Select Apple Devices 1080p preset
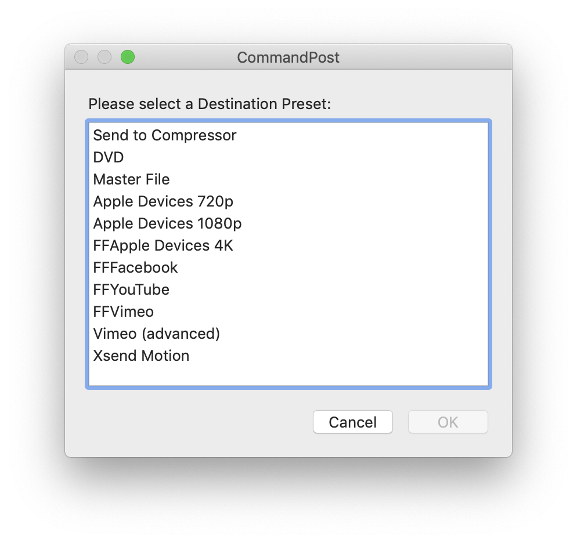577x543 pixels. click(x=167, y=223)
